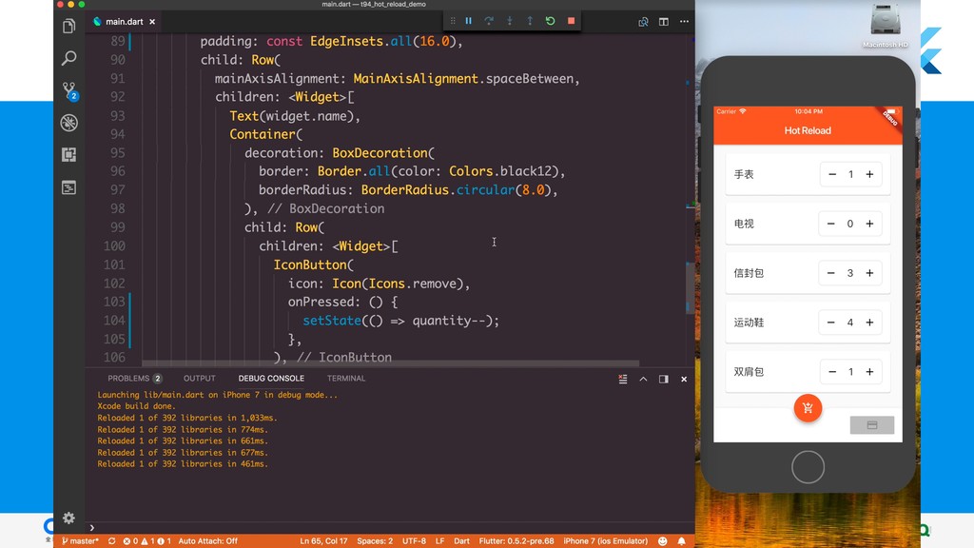Screen dimensions: 974x548
Task: Pause the debug session
Action: tap(468, 21)
